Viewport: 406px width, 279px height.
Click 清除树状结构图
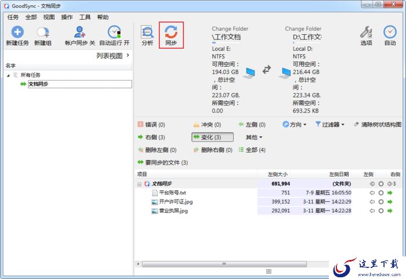(378, 125)
